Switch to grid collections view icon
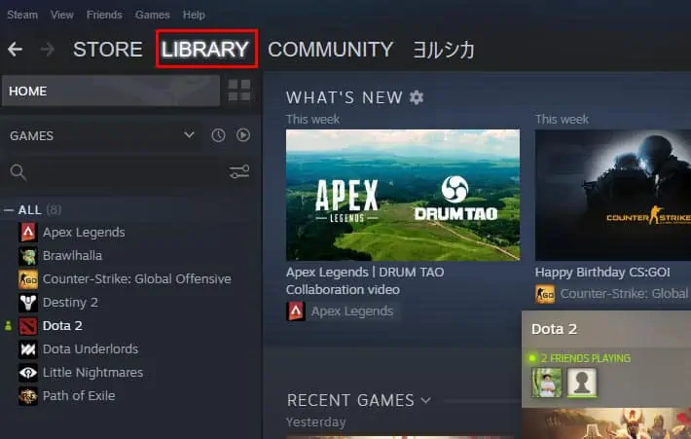691x439 pixels. coord(238,91)
